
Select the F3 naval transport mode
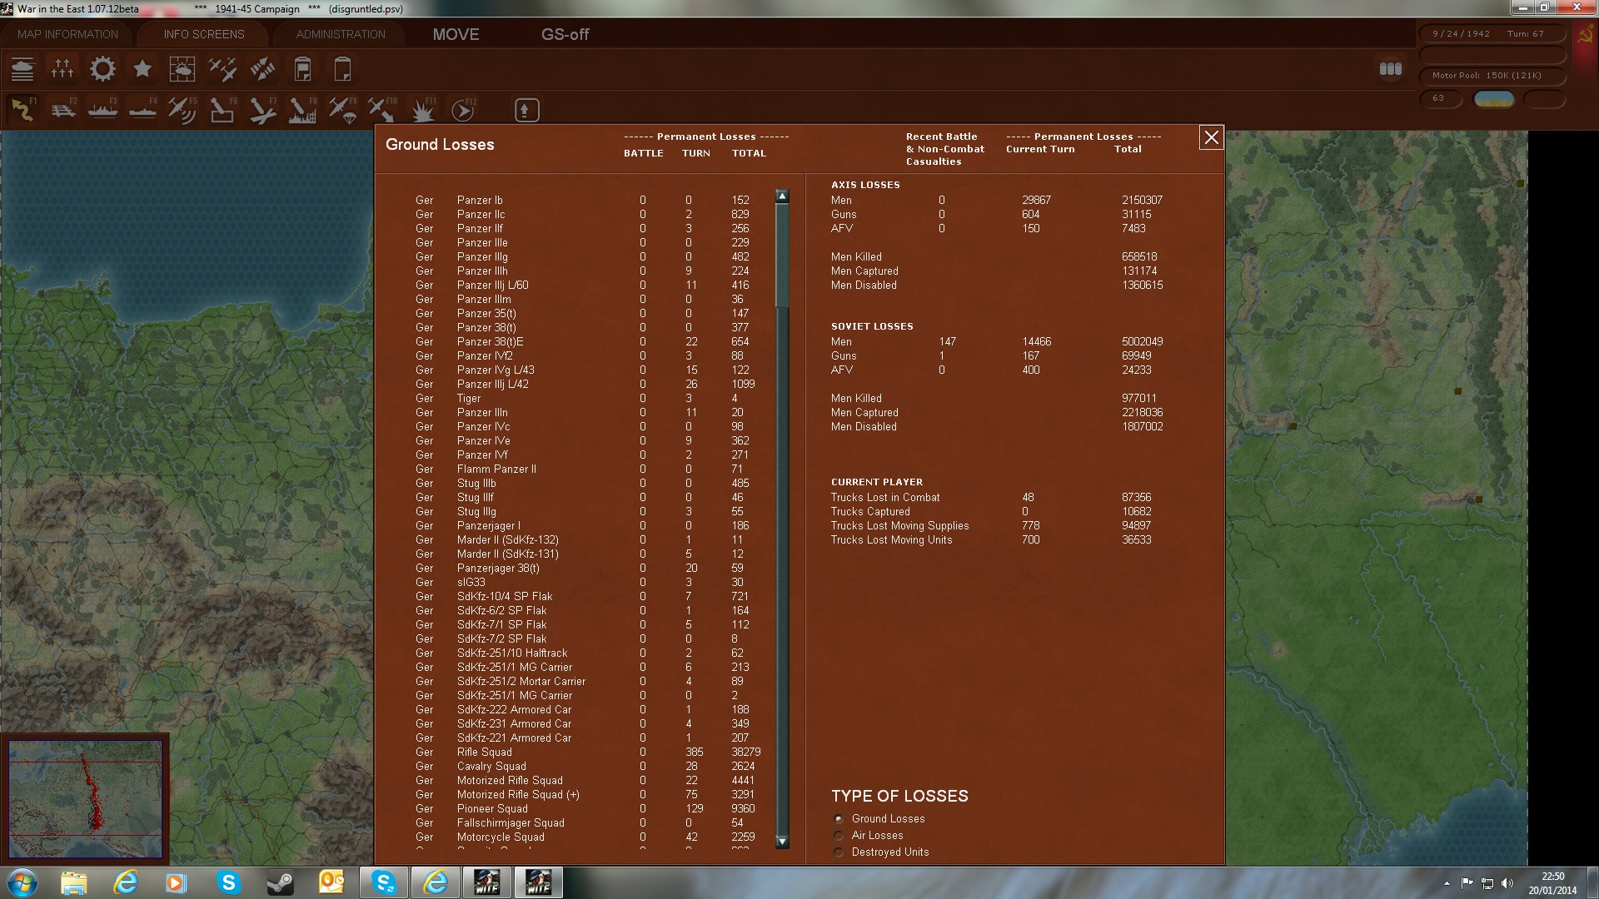point(102,110)
